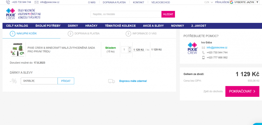Open ŠKOLNÍ POTŘEBY category
The image size is (262, 125).
tap(48, 26)
